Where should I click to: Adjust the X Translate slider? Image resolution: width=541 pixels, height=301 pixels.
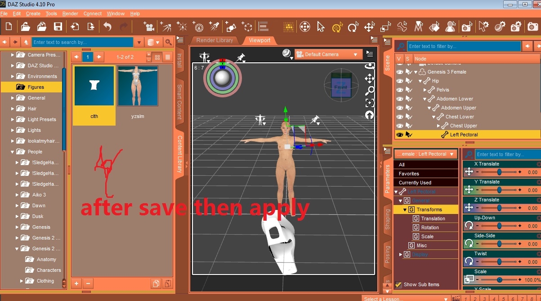click(499, 172)
